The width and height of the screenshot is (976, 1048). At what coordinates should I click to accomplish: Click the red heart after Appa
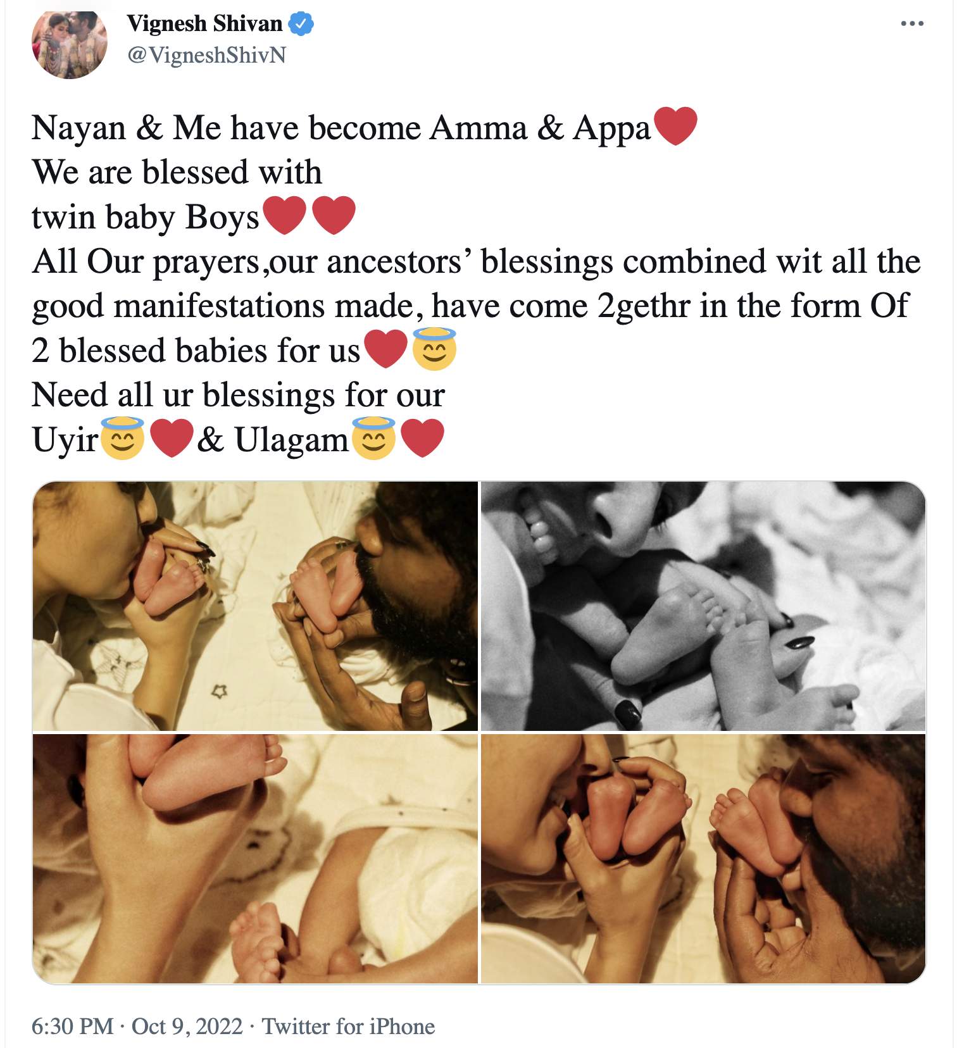(675, 127)
